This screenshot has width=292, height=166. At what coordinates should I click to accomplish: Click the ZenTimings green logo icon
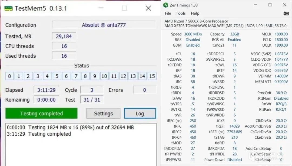(165, 5)
